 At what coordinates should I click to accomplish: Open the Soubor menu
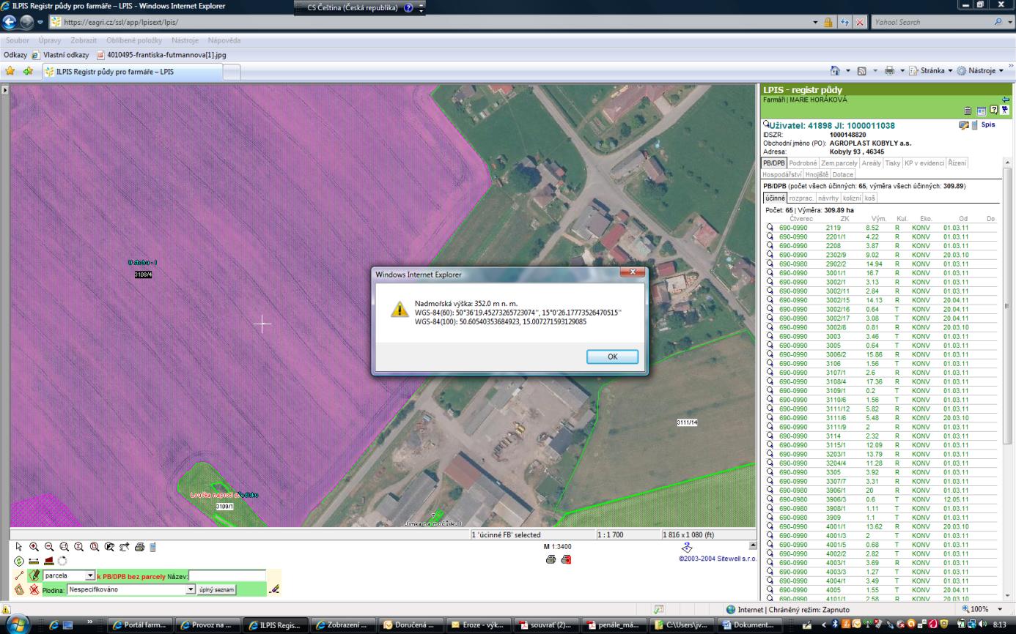[17, 40]
